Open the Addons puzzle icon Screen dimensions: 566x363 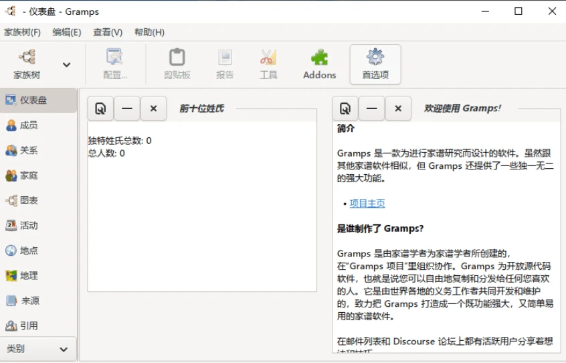pyautogui.click(x=319, y=64)
